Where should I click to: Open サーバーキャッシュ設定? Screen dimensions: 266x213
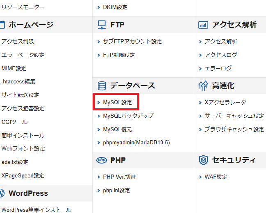(x=234, y=116)
